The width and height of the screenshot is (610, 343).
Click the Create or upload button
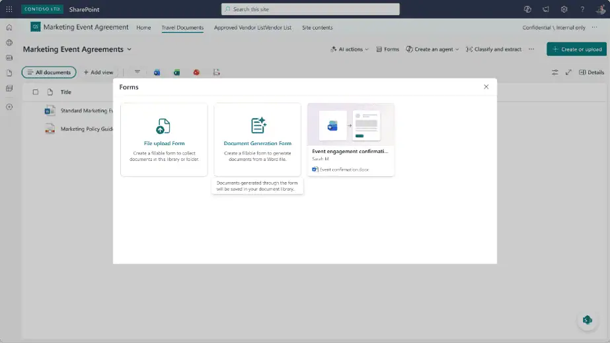click(x=576, y=49)
